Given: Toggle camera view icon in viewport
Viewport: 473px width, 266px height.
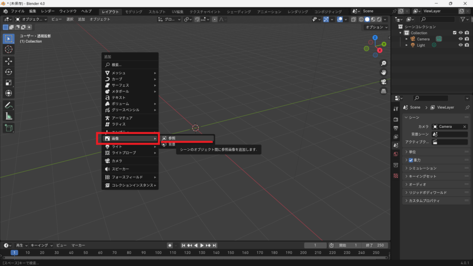Looking at the screenshot, I should coord(383,82).
